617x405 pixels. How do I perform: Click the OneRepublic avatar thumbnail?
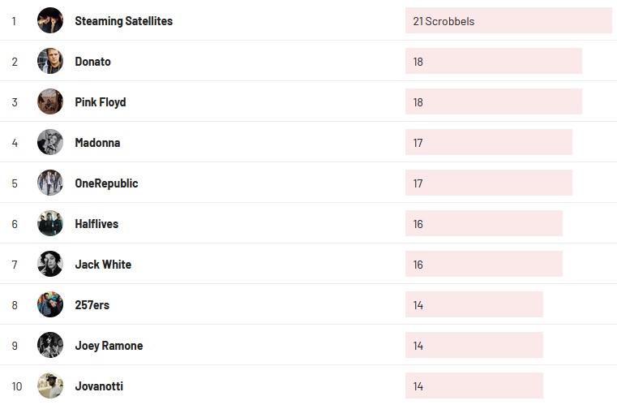point(50,183)
